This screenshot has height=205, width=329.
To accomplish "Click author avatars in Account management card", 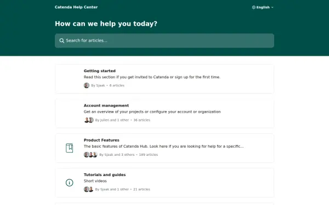I will 89,120.
